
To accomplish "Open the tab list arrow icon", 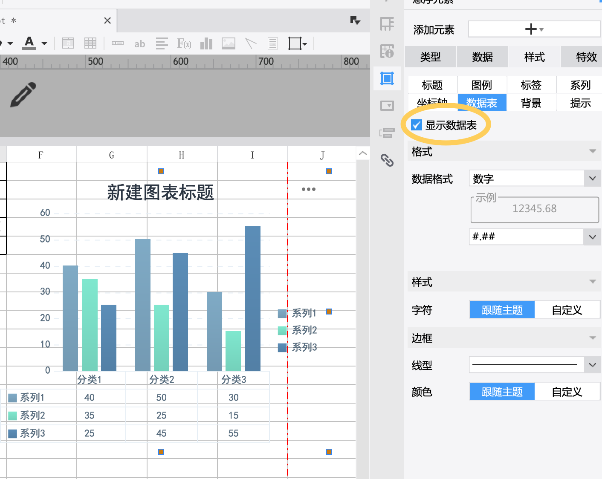I will coord(355,20).
